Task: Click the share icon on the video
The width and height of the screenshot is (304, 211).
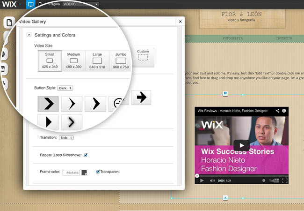Action: coord(278,111)
